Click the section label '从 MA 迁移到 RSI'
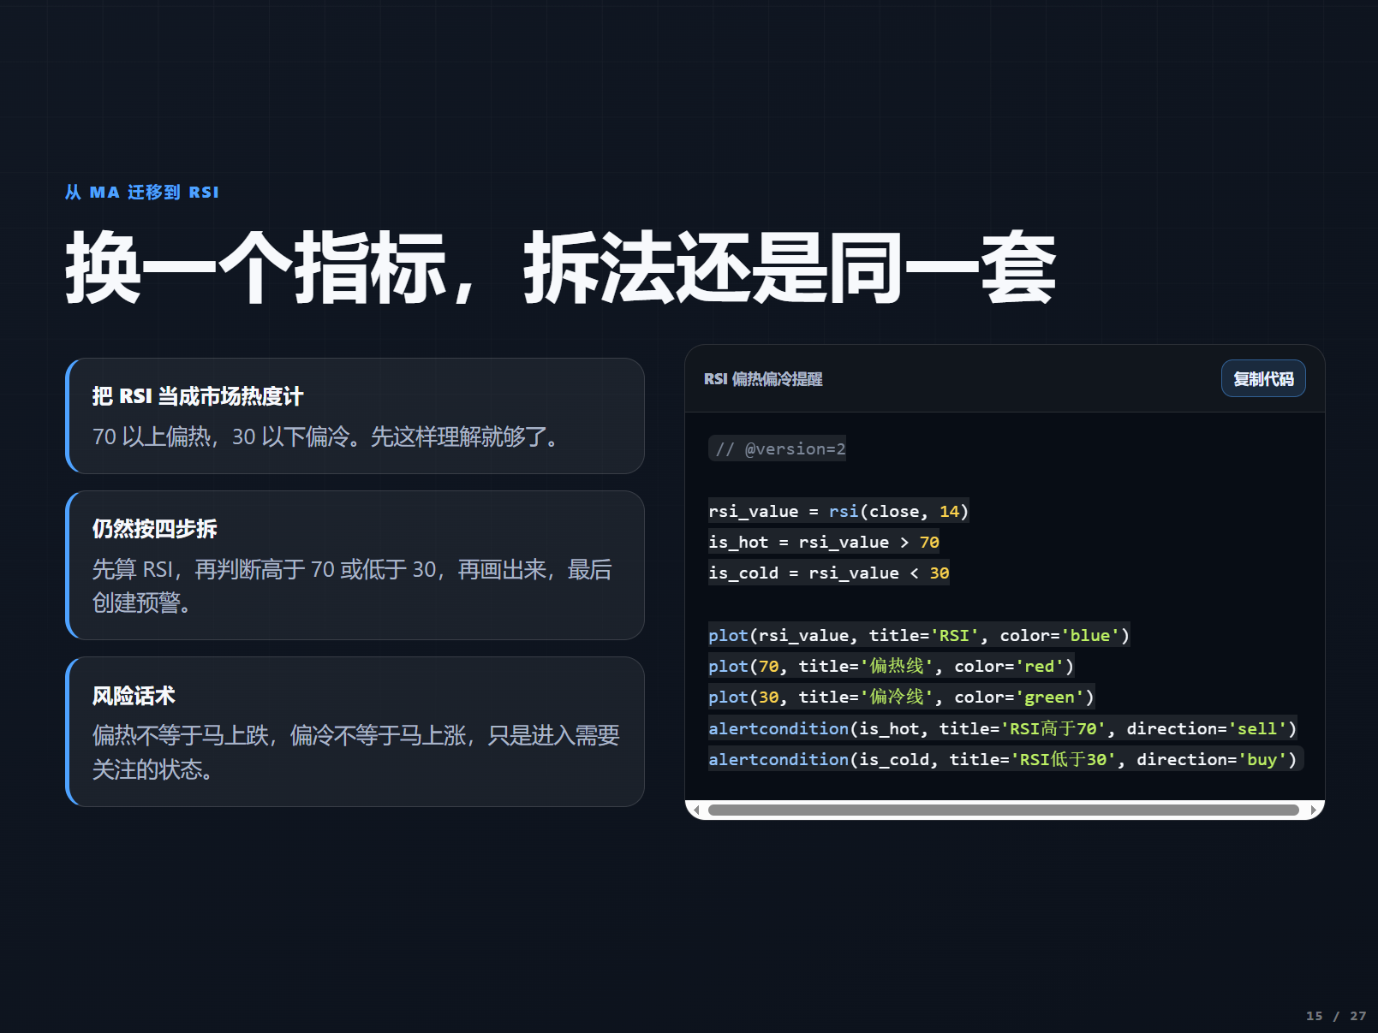 [x=142, y=193]
